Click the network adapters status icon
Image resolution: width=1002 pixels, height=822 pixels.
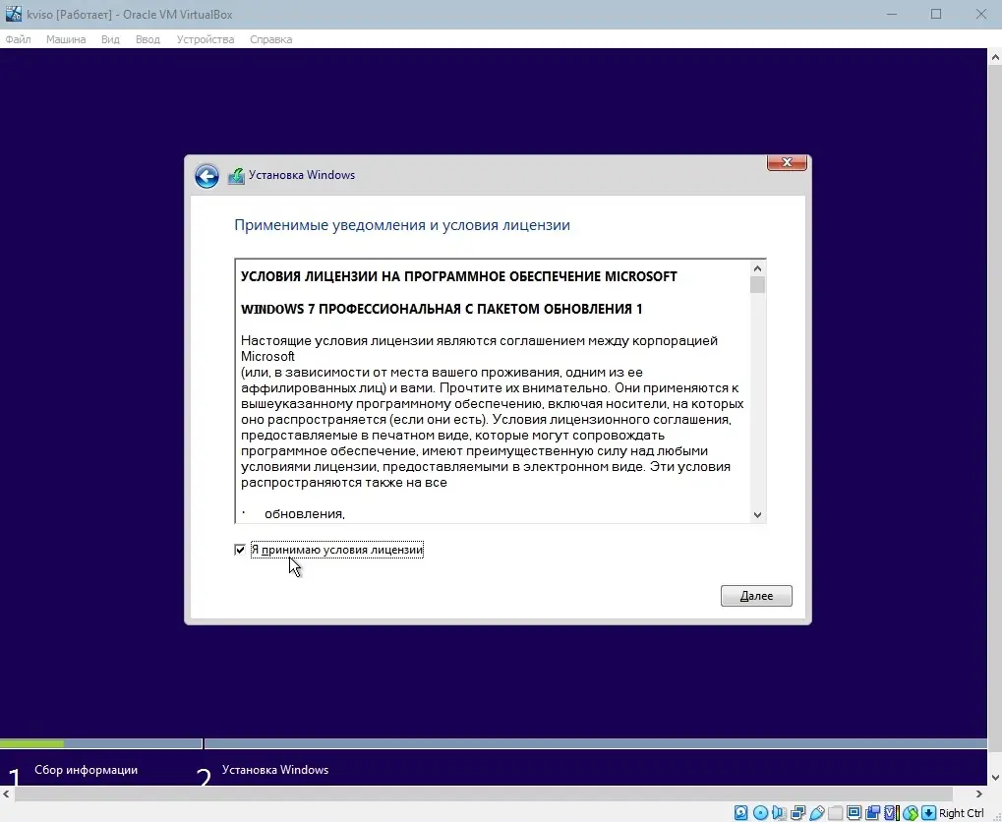pyautogui.click(x=796, y=812)
